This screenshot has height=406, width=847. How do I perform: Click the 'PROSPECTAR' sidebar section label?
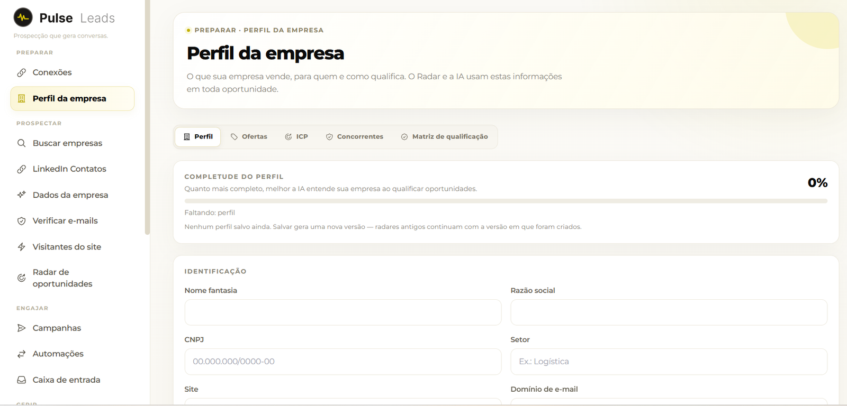pyautogui.click(x=39, y=123)
